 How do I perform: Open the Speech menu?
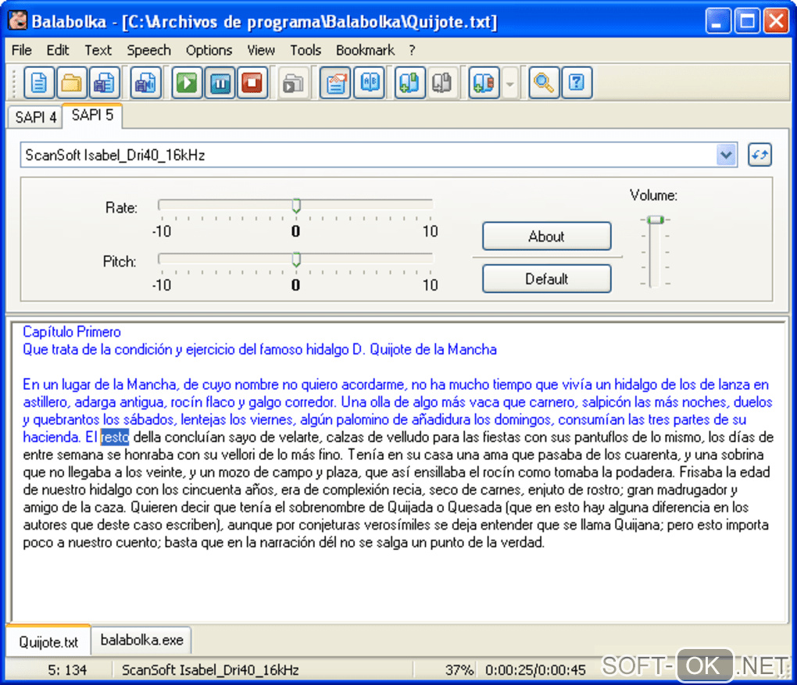point(149,50)
